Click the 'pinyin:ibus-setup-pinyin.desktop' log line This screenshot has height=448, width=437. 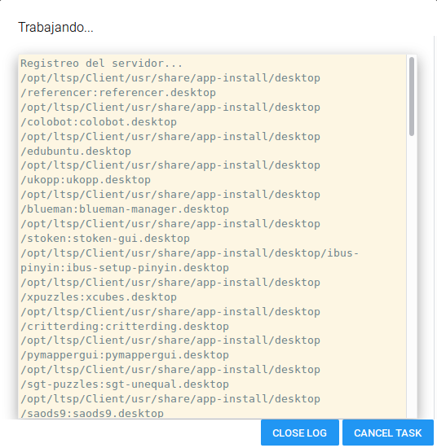[125, 268]
